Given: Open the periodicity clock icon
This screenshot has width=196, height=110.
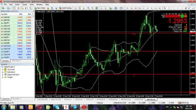Looking at the screenshot, I should pos(116,8).
